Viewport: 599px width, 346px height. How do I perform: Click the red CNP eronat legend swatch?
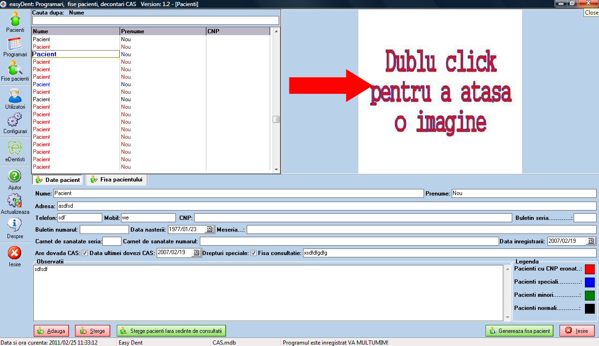point(590,269)
